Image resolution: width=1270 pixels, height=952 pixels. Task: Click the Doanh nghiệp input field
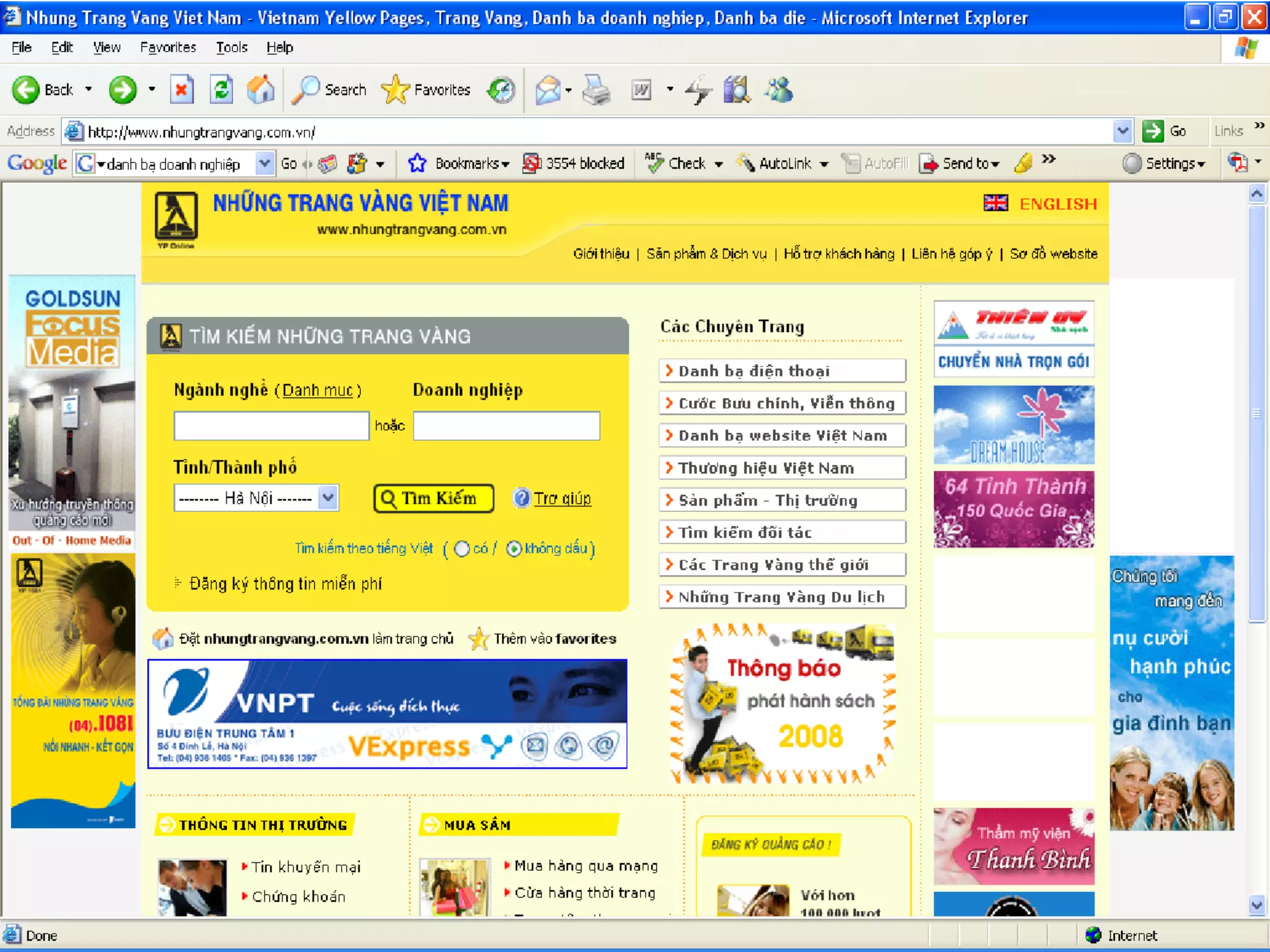coord(506,426)
